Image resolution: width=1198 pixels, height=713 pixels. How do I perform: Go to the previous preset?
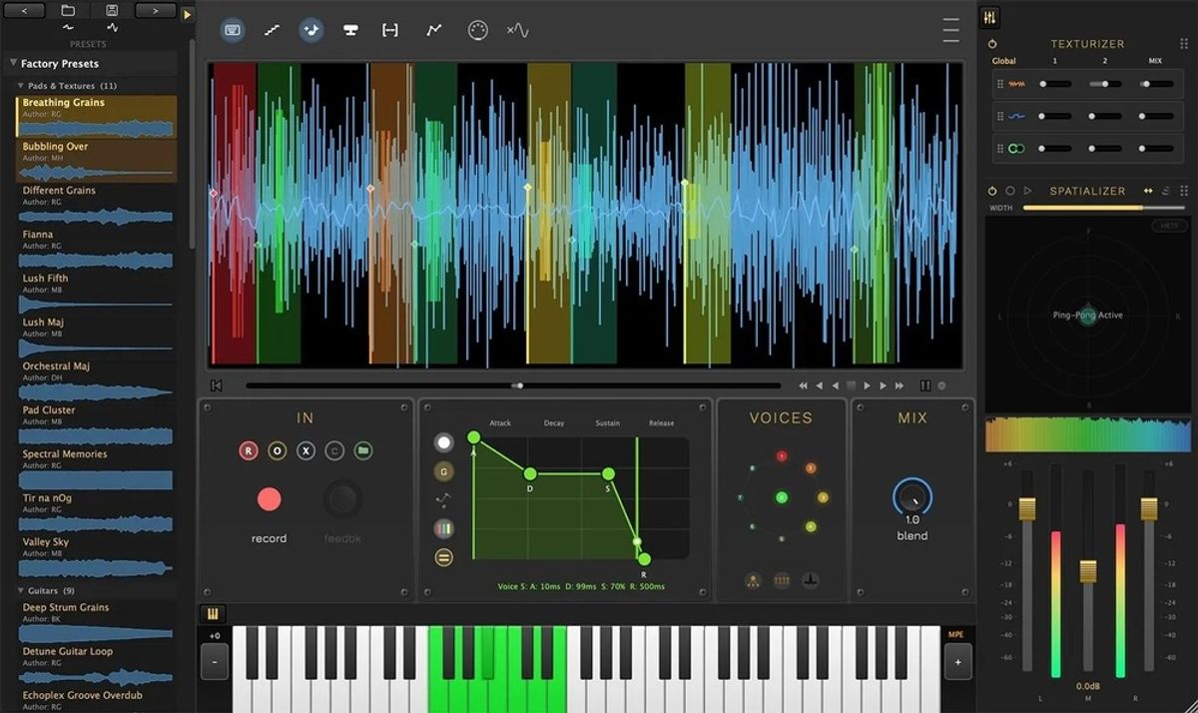point(24,10)
